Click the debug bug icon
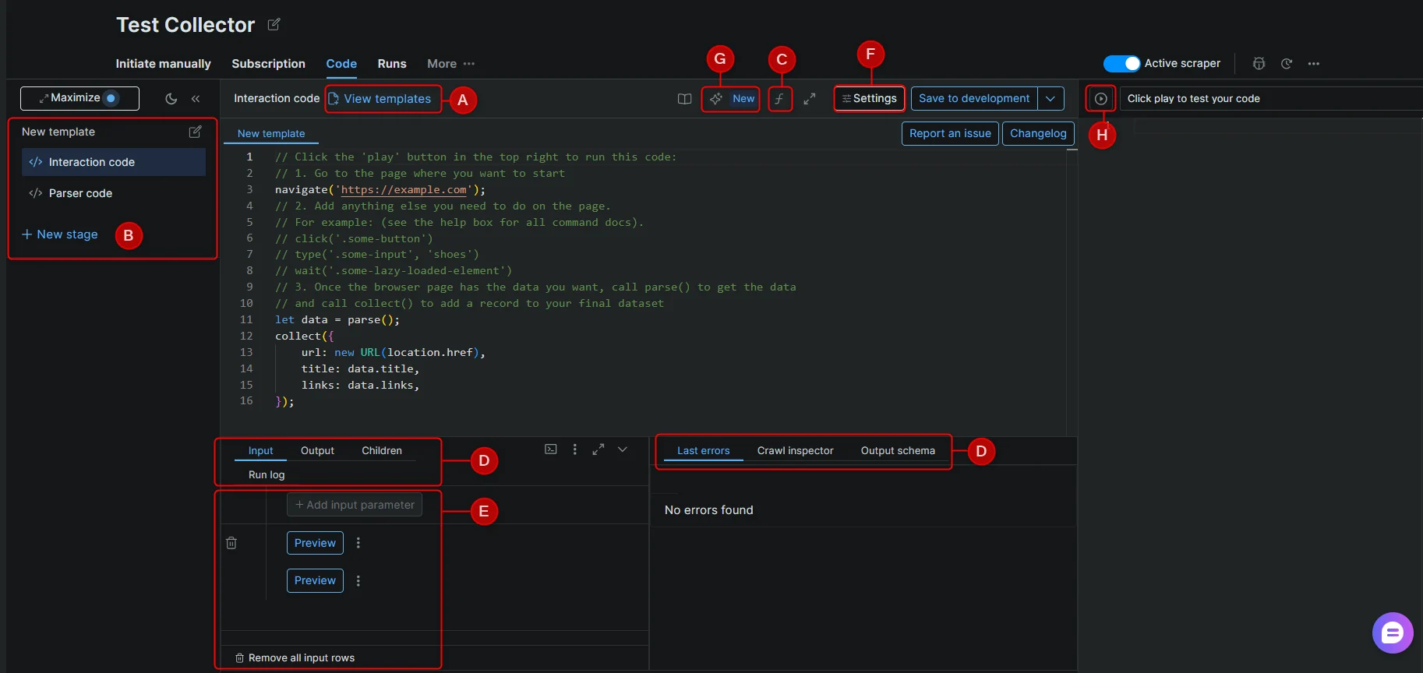This screenshot has height=673, width=1423. (x=1259, y=64)
